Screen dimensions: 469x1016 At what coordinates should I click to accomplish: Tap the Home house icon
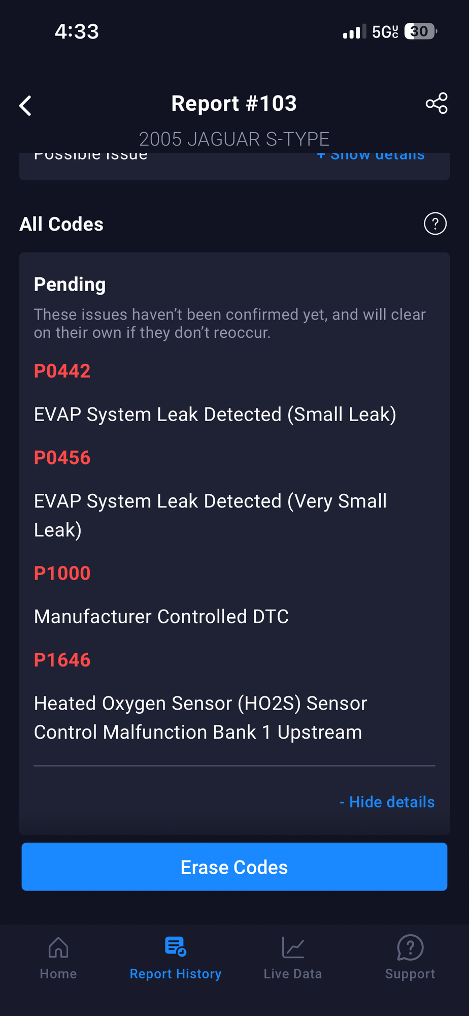(x=58, y=947)
